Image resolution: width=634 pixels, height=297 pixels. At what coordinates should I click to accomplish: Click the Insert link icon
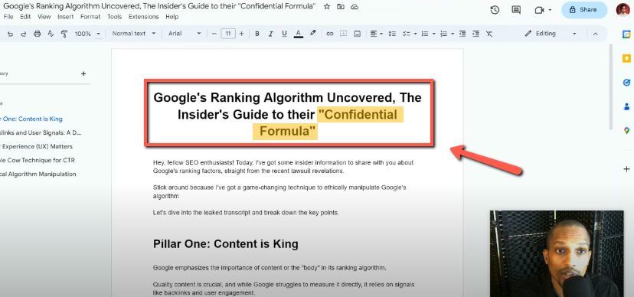coord(330,34)
